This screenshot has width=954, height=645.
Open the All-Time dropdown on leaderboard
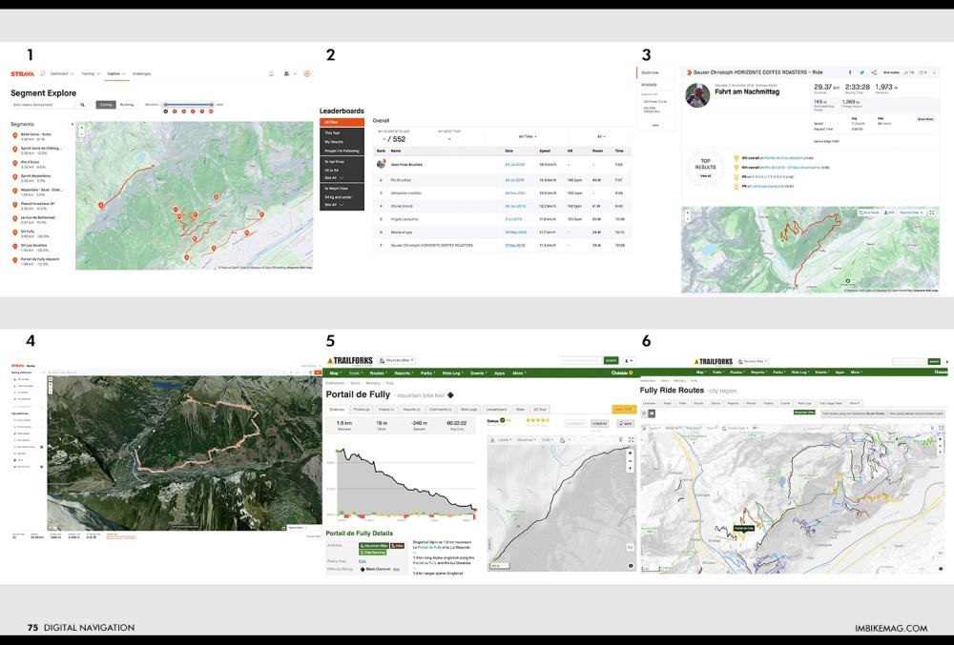pyautogui.click(x=527, y=136)
